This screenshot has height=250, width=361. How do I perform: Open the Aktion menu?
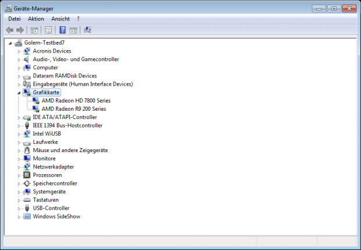36,19
